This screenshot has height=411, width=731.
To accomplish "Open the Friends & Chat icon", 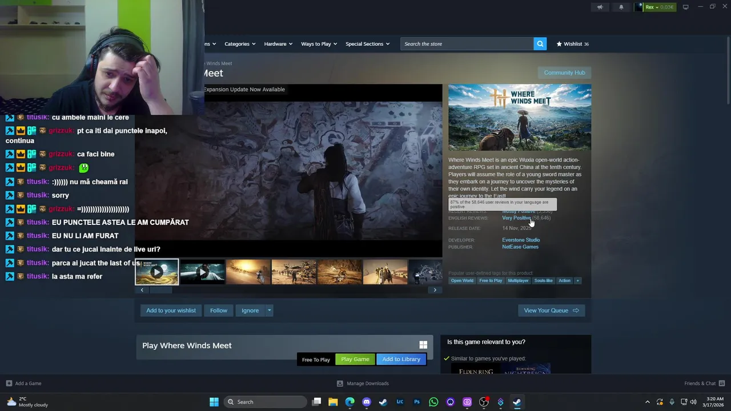I will coord(722,384).
